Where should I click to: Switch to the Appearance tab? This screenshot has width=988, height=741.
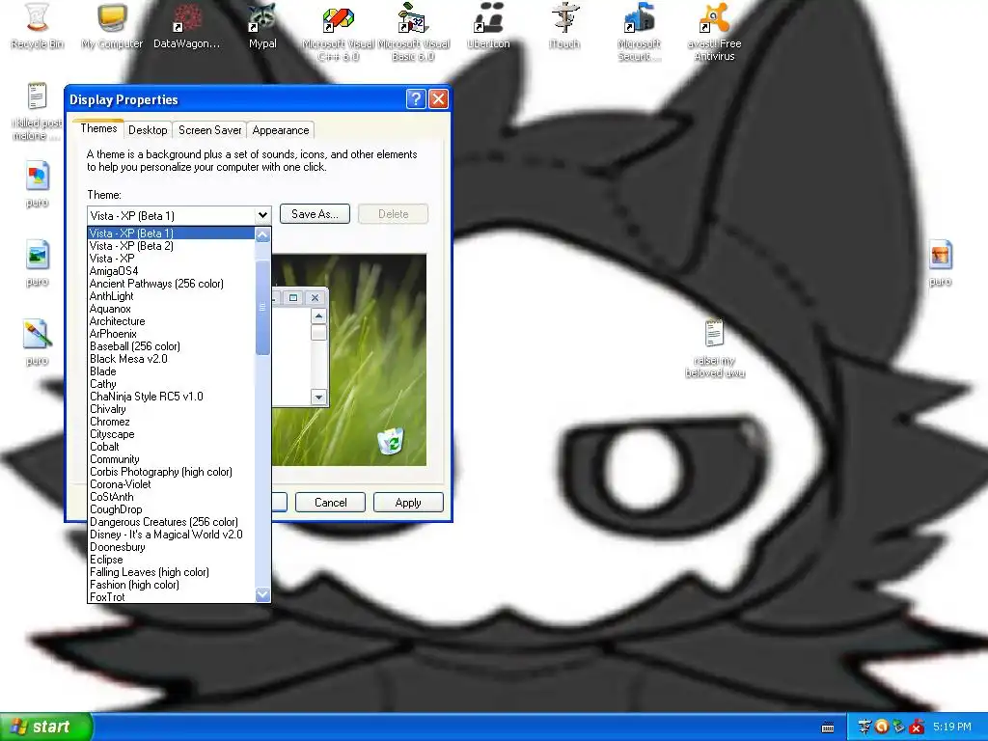281,130
